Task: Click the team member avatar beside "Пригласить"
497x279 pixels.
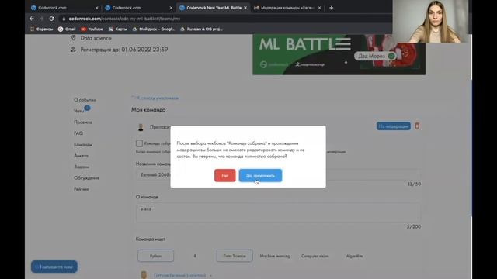Action: [141, 127]
